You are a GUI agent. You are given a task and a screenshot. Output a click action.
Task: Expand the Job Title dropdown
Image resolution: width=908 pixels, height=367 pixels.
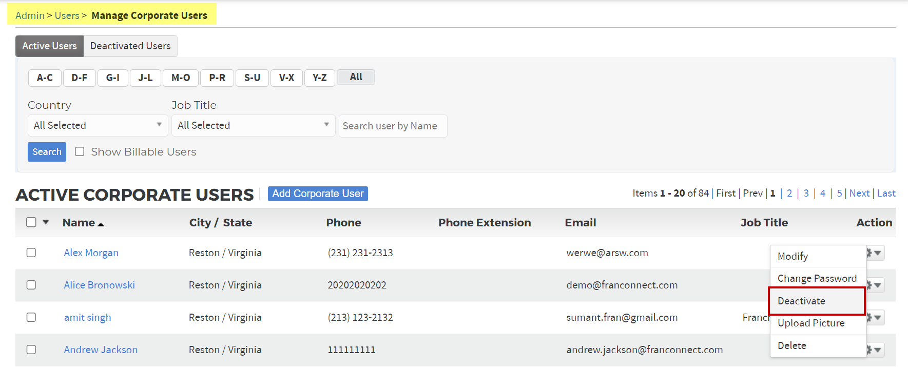click(253, 125)
